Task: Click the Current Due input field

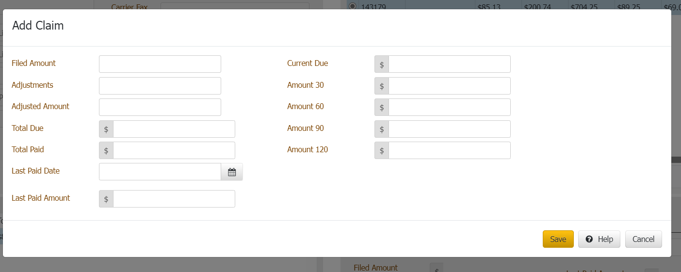Action: click(x=449, y=64)
